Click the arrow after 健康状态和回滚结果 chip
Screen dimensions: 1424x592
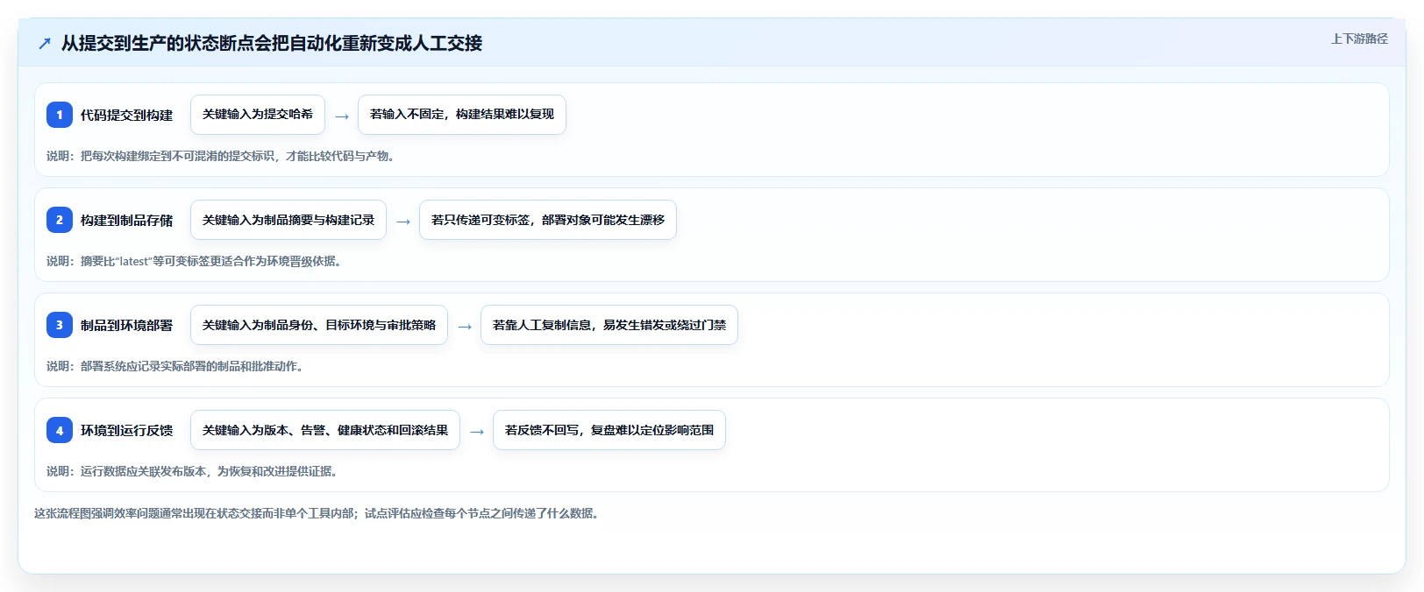(477, 431)
